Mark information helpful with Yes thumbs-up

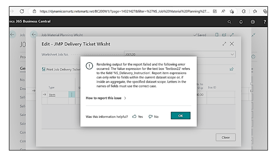[x=134, y=117]
